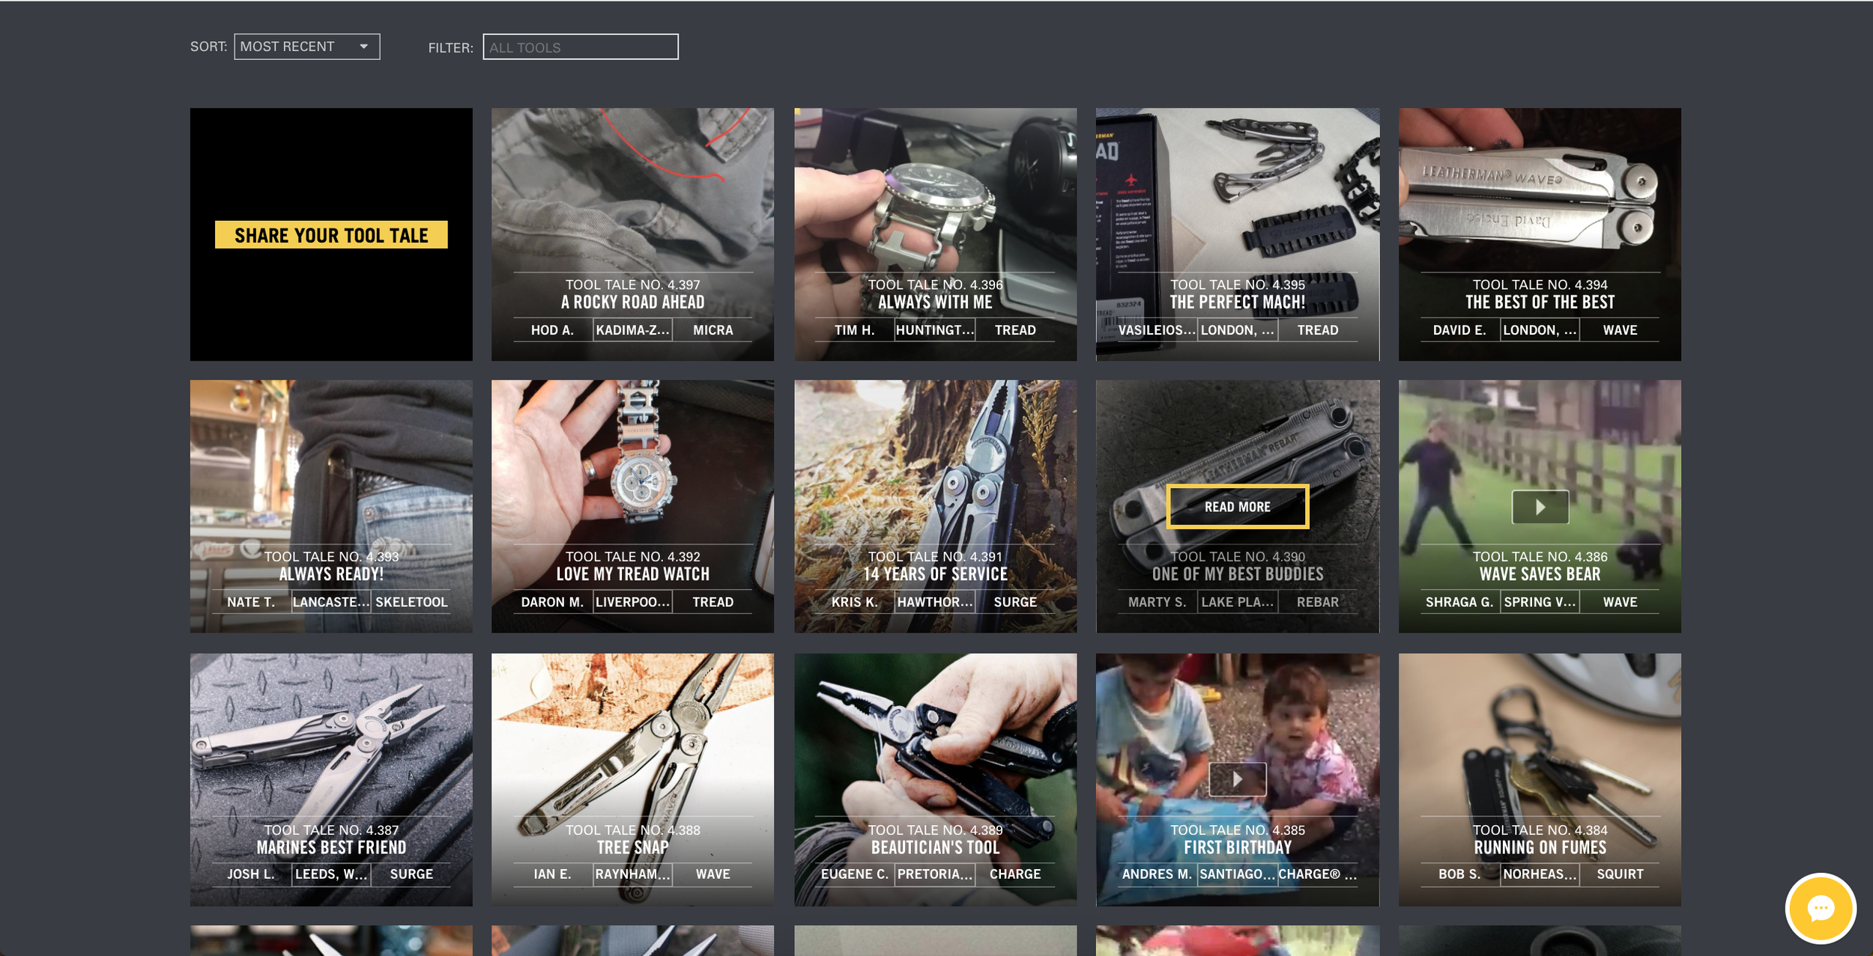
Task: Select CHARGE tag on Beautician's Tool
Action: [1015, 874]
